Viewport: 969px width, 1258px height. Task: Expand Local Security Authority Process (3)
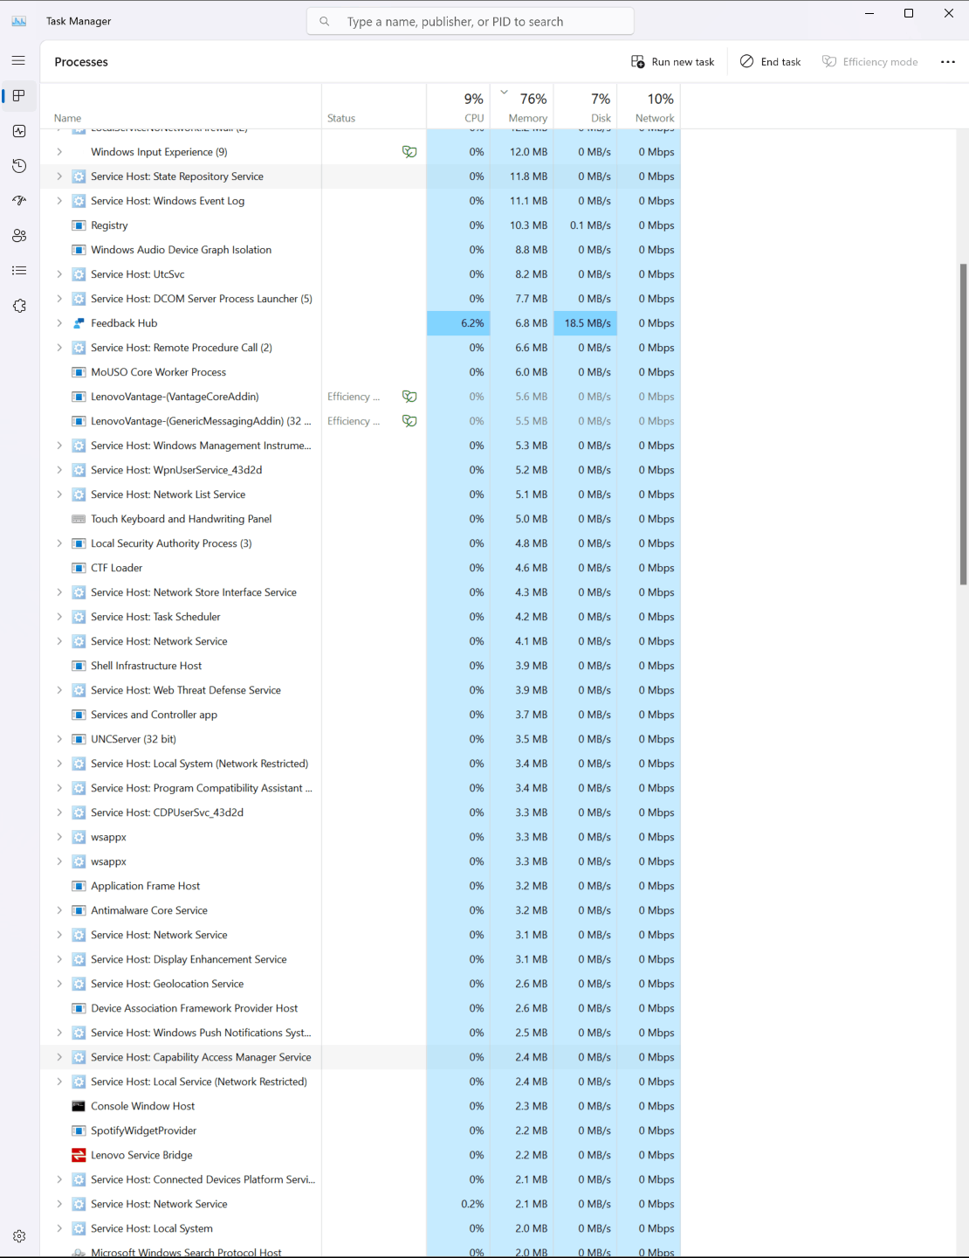(59, 543)
